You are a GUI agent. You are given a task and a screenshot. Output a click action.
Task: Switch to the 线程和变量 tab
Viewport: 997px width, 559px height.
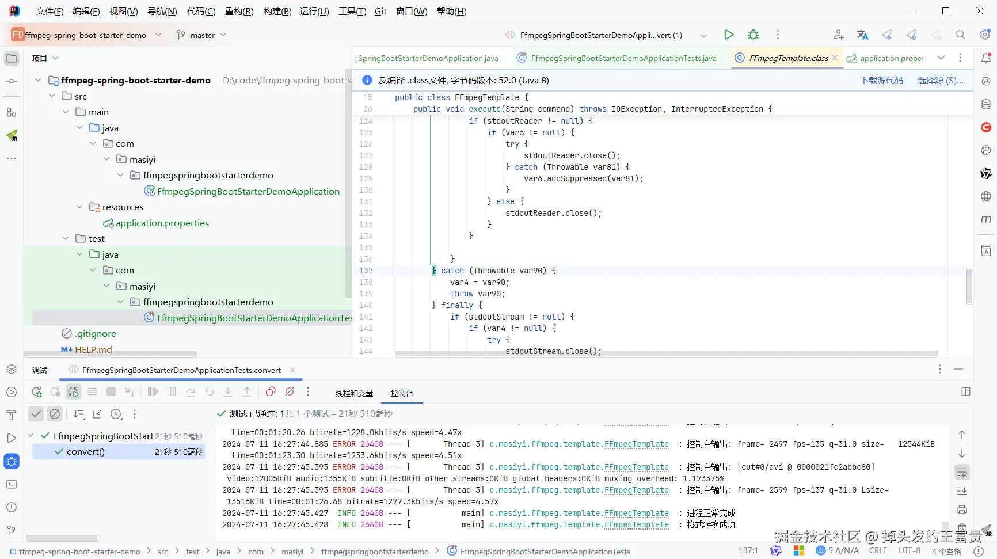pos(354,393)
